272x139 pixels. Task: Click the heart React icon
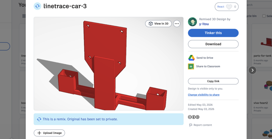point(229,7)
